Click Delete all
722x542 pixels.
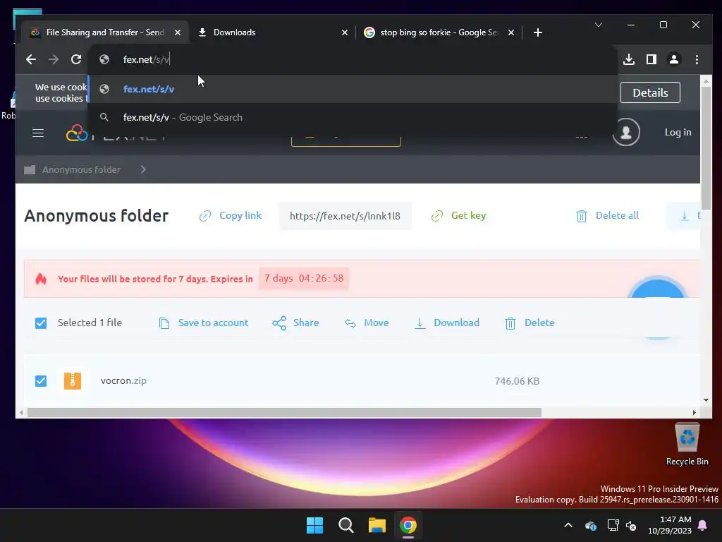click(617, 216)
